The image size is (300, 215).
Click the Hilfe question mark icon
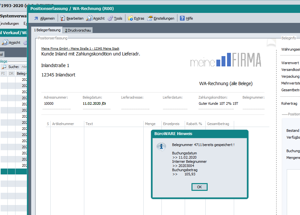(x=182, y=18)
